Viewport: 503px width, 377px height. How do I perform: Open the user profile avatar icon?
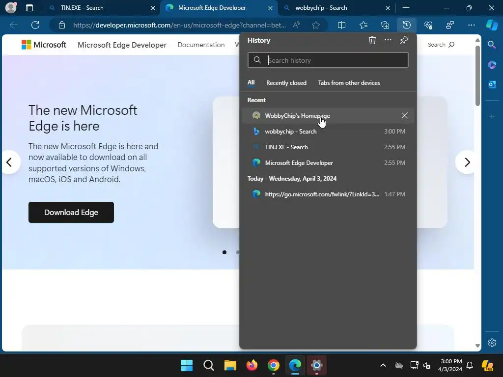[11, 8]
